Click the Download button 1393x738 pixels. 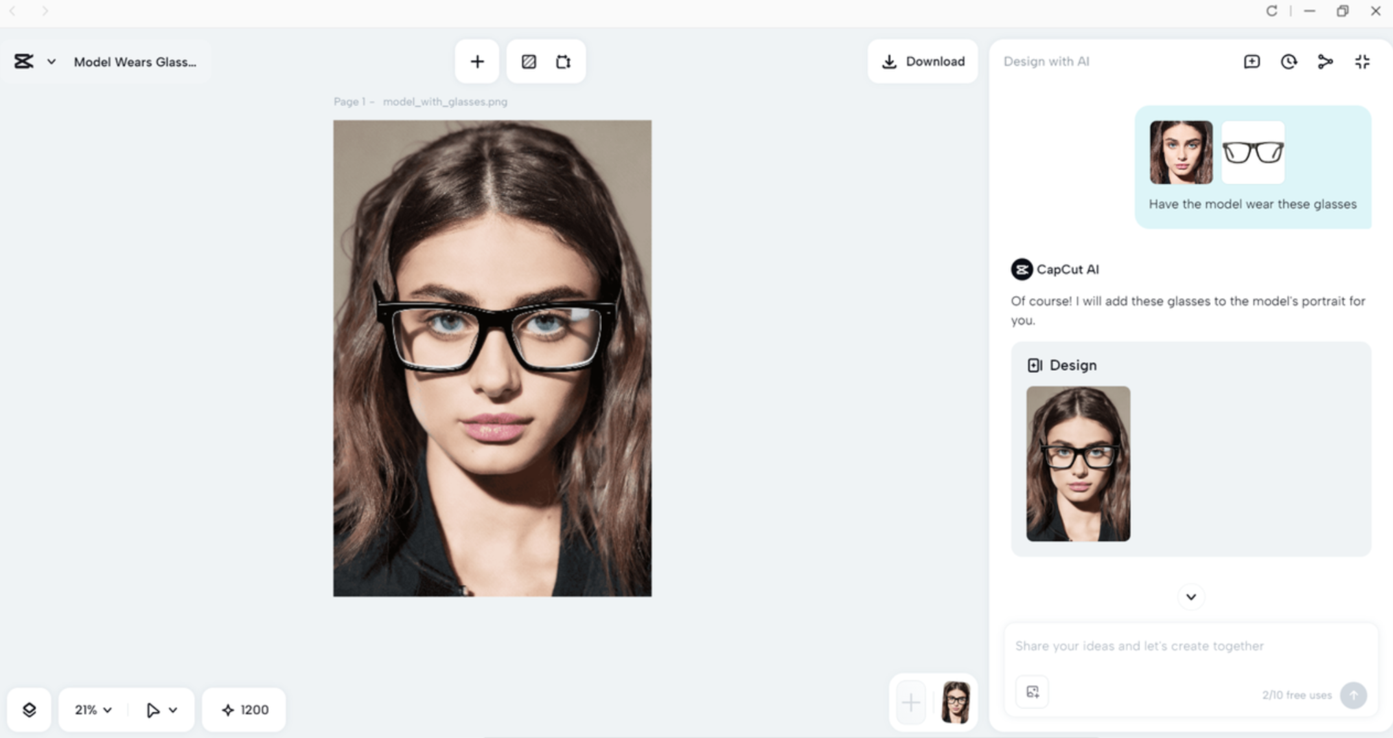tap(923, 61)
